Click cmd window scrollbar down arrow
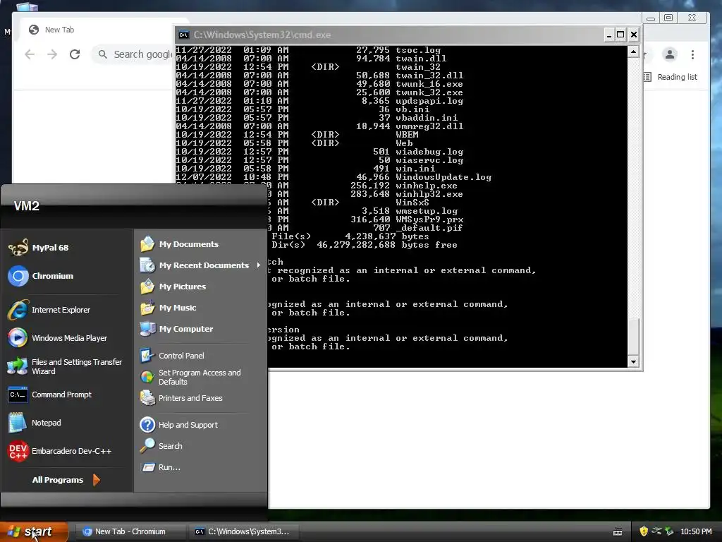722x542 pixels. 634,362
